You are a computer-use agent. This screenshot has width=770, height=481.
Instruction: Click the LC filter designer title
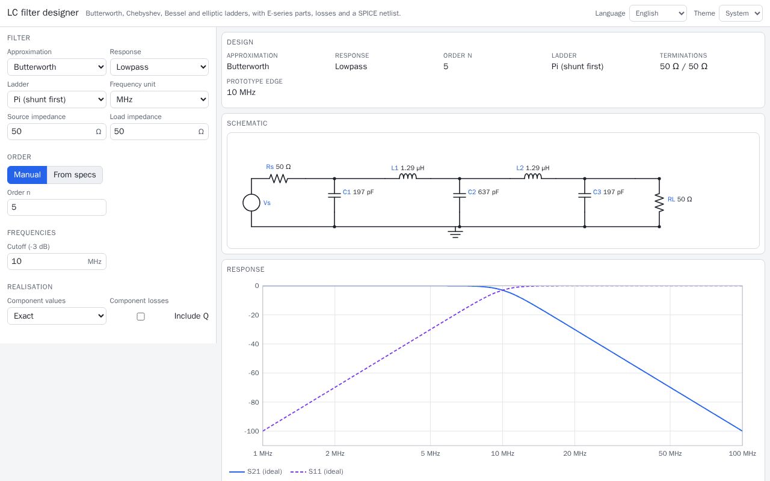point(43,13)
